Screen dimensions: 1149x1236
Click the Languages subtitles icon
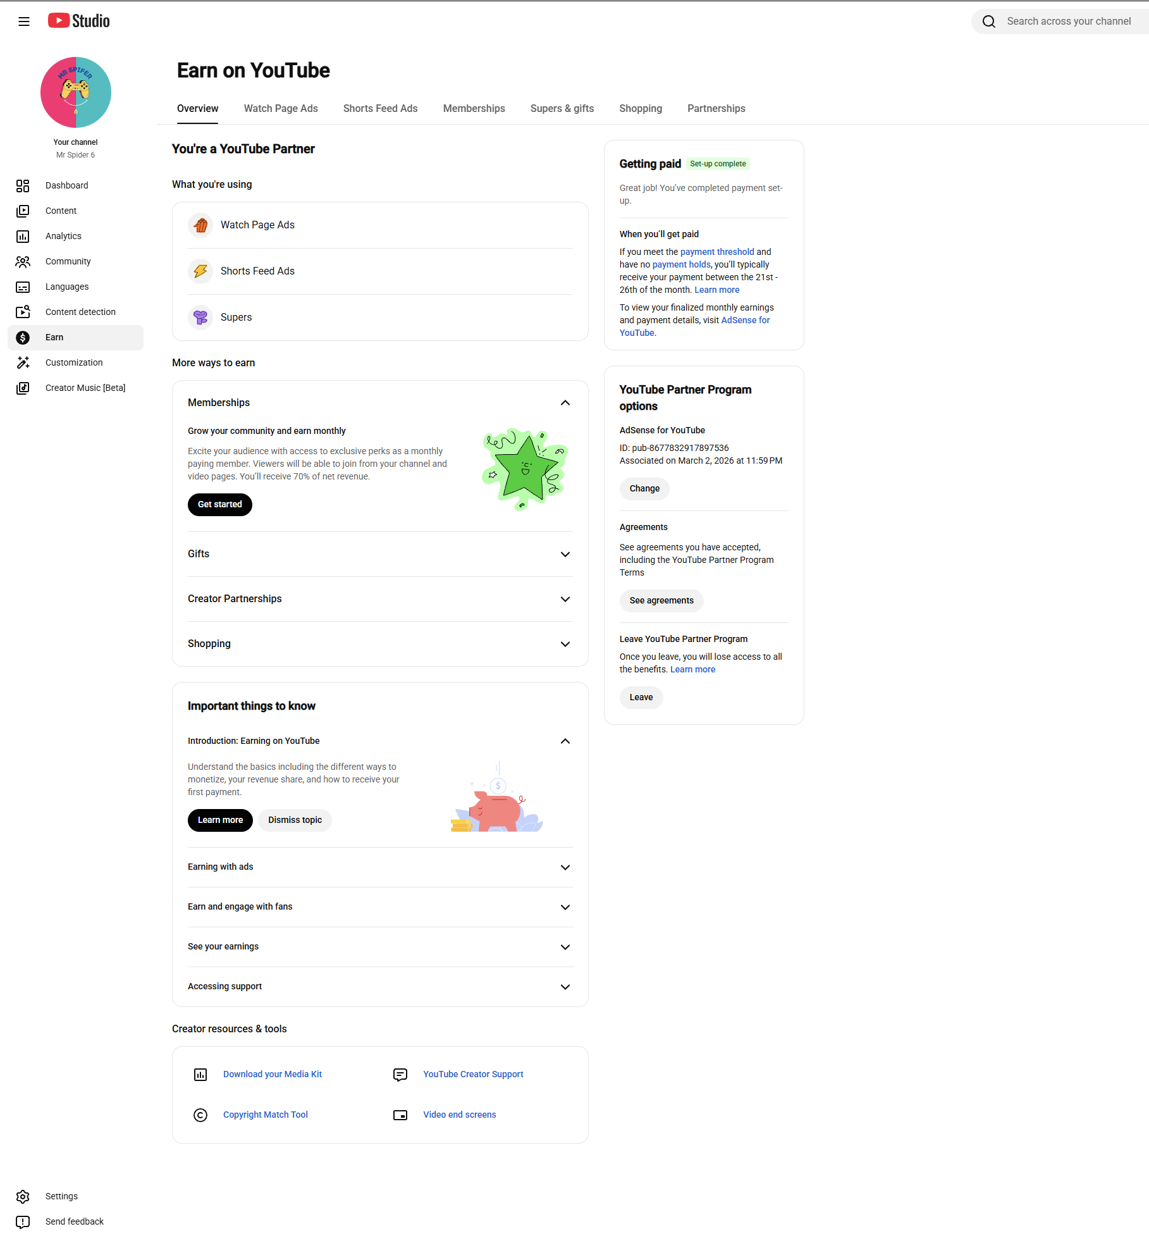[23, 287]
